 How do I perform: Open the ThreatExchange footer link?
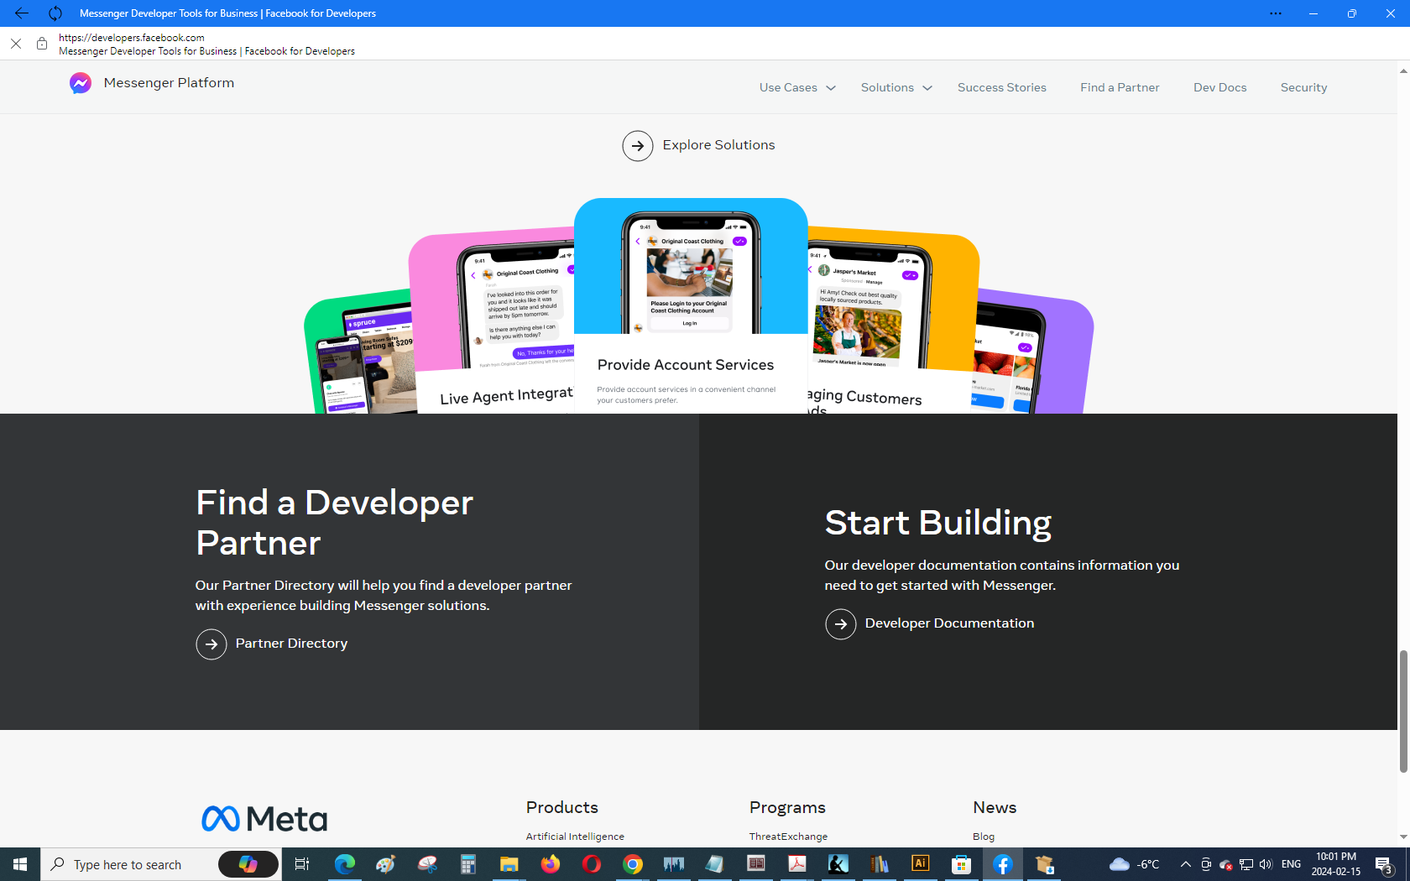click(x=788, y=837)
